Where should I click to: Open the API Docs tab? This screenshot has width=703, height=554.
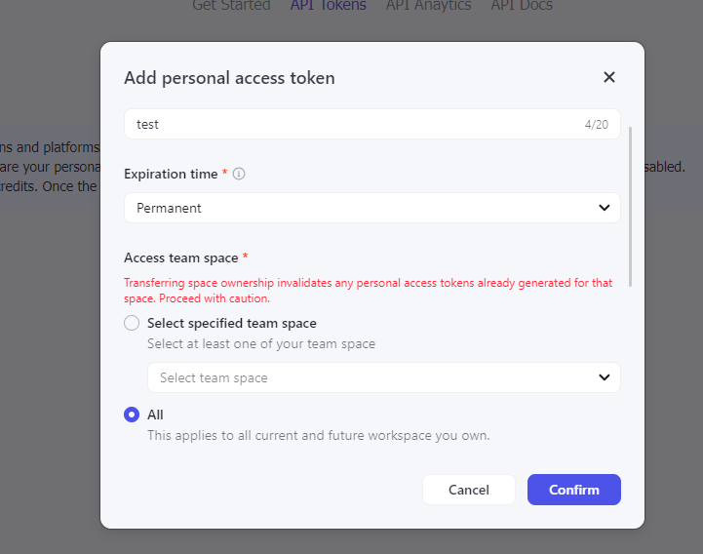click(522, 6)
